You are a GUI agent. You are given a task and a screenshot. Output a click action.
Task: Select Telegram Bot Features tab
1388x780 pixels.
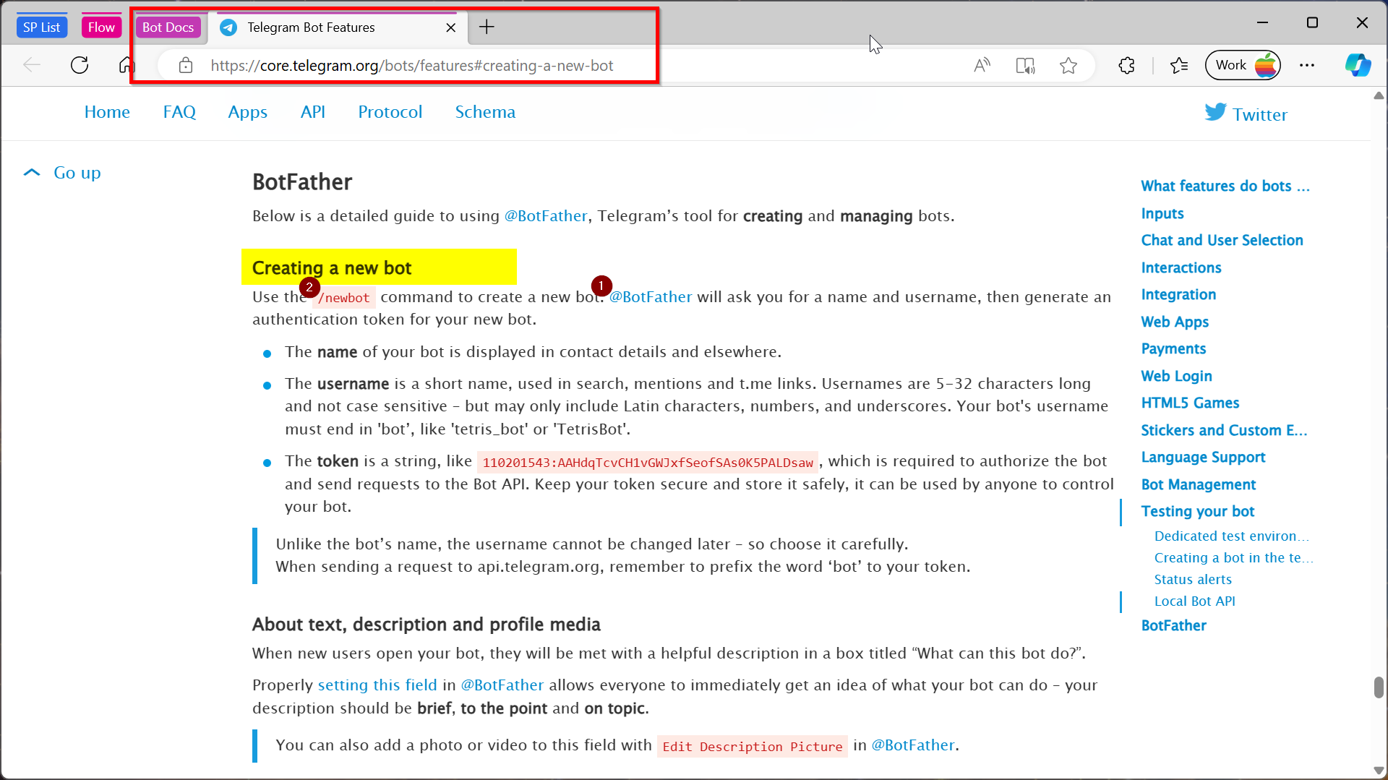point(338,27)
